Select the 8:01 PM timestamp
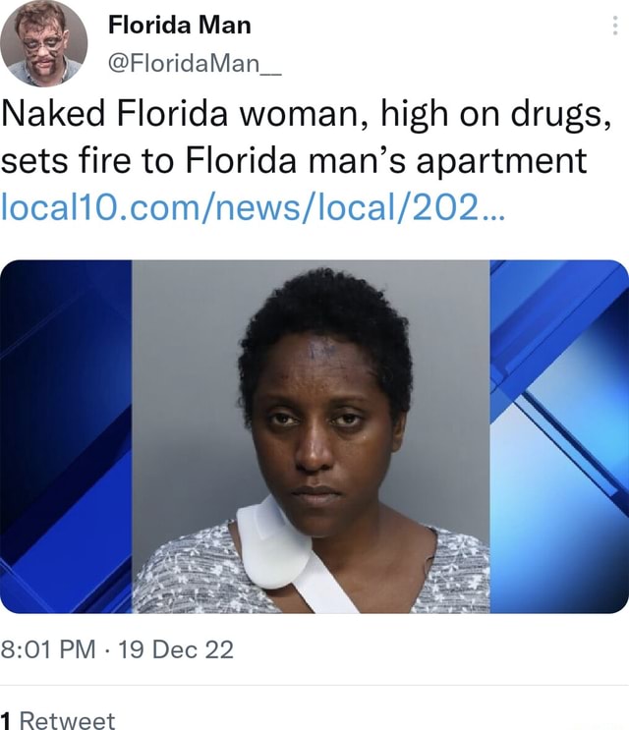The height and width of the screenshot is (730, 629). pyautogui.click(x=48, y=649)
